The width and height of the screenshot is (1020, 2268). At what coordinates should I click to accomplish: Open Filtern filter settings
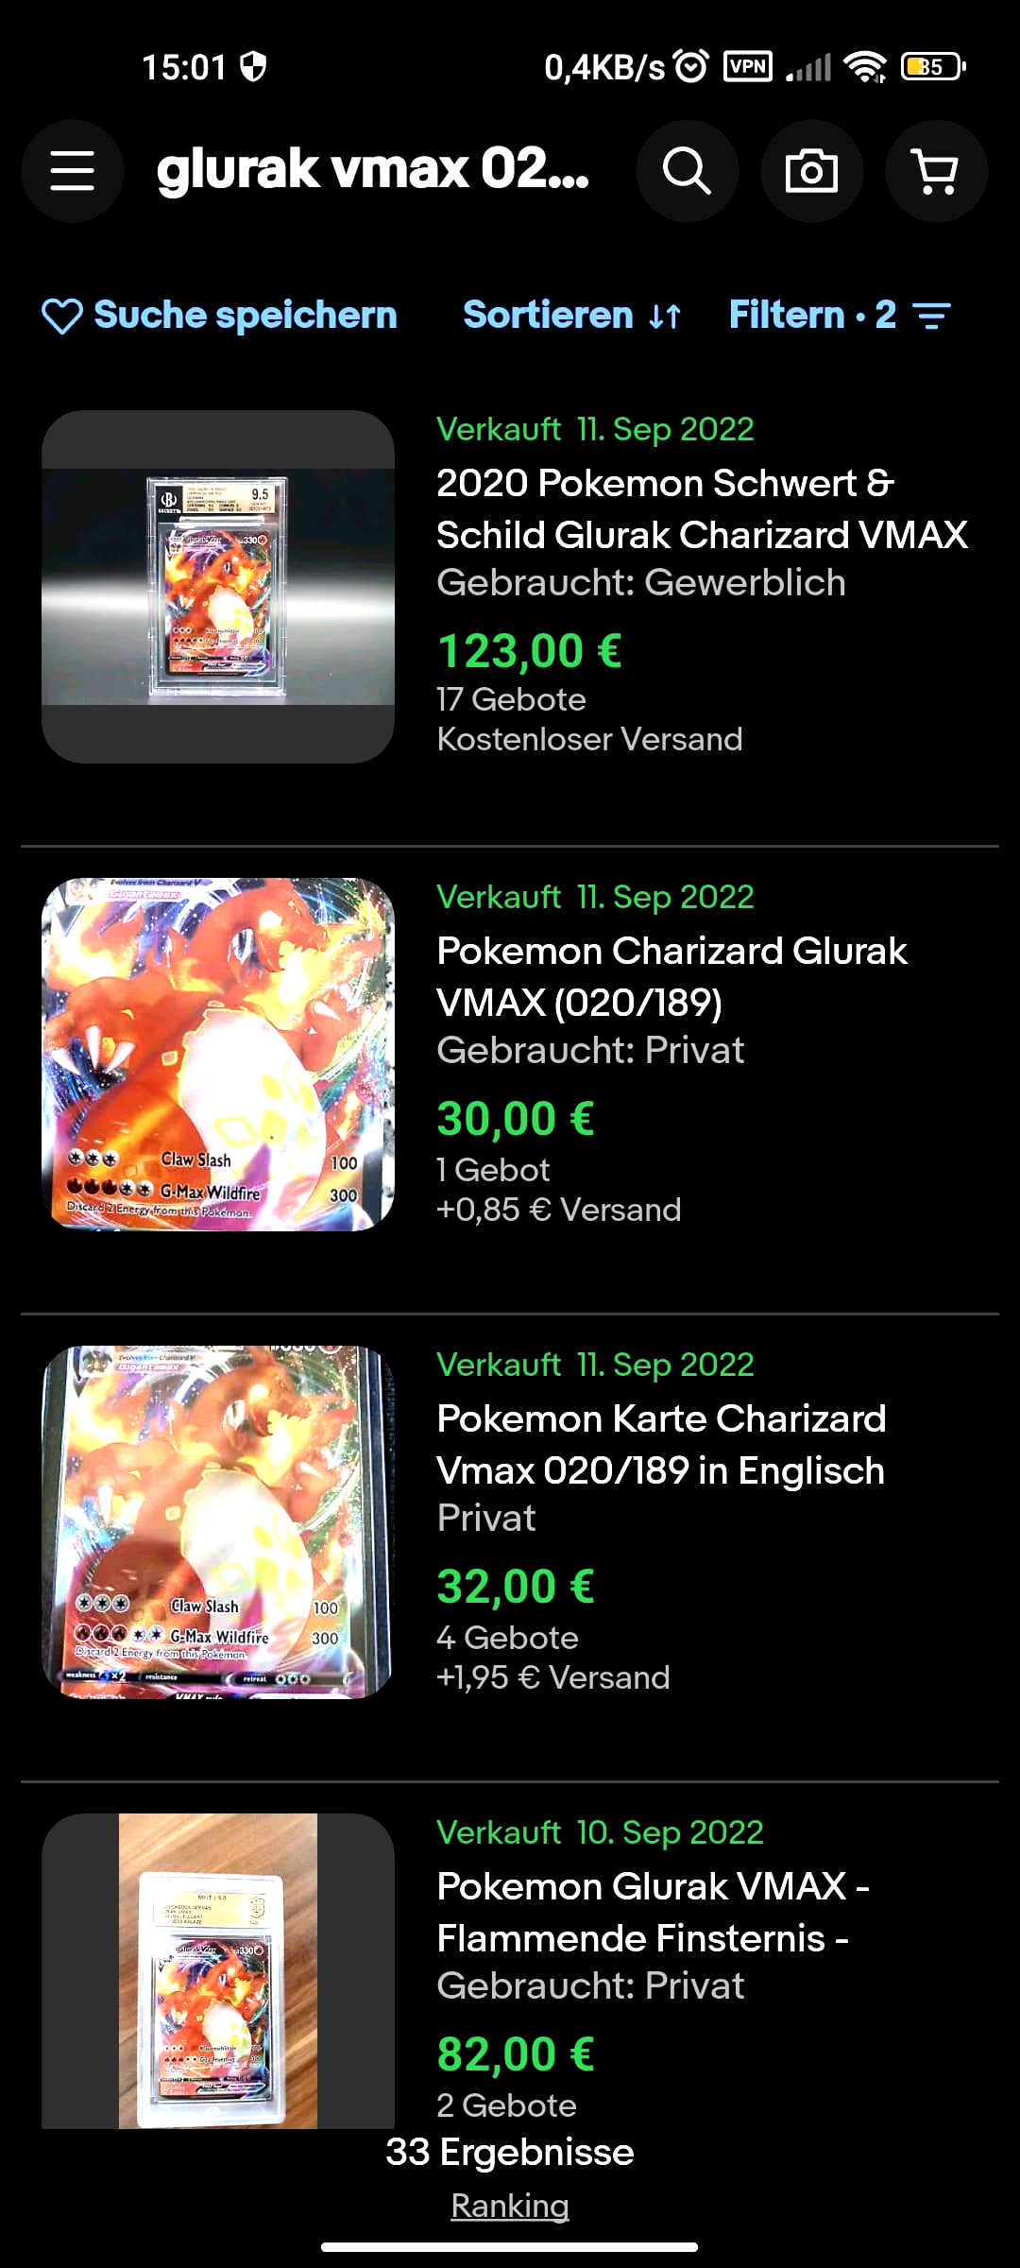pos(840,315)
